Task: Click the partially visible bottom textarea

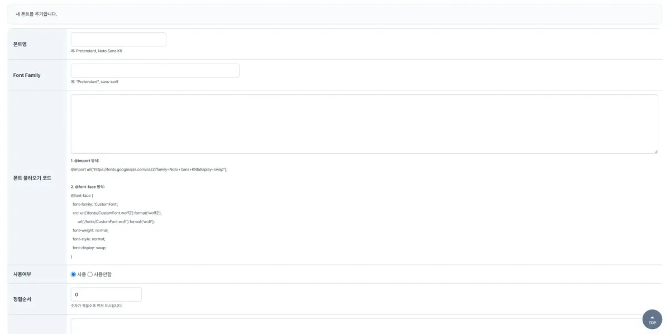Action: pos(357,326)
